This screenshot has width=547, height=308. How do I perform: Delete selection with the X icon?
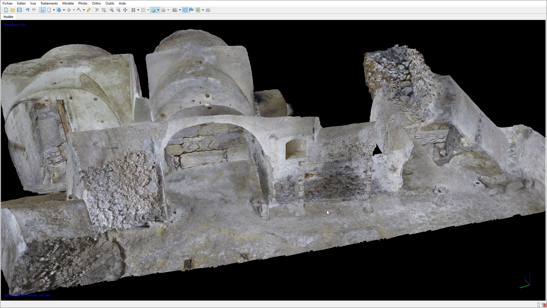(97, 10)
